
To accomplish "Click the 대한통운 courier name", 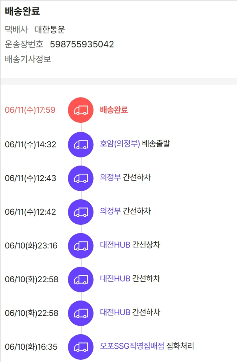I will point(50,30).
